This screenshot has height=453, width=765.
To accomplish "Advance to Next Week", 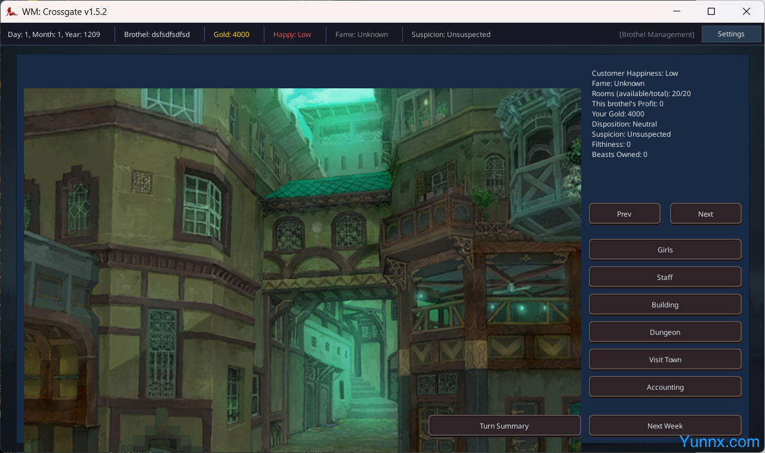I will (665, 426).
